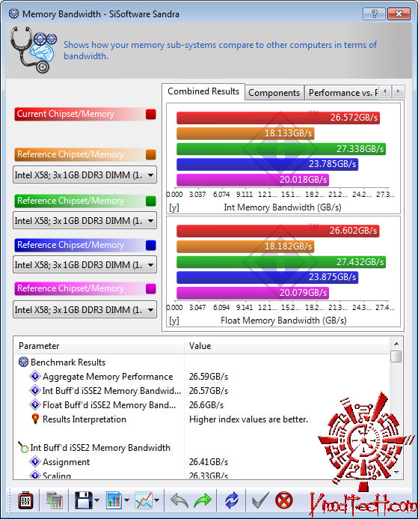Screen dimensions: 418x519
Task: Click the Value column header
Action: [x=286, y=346]
